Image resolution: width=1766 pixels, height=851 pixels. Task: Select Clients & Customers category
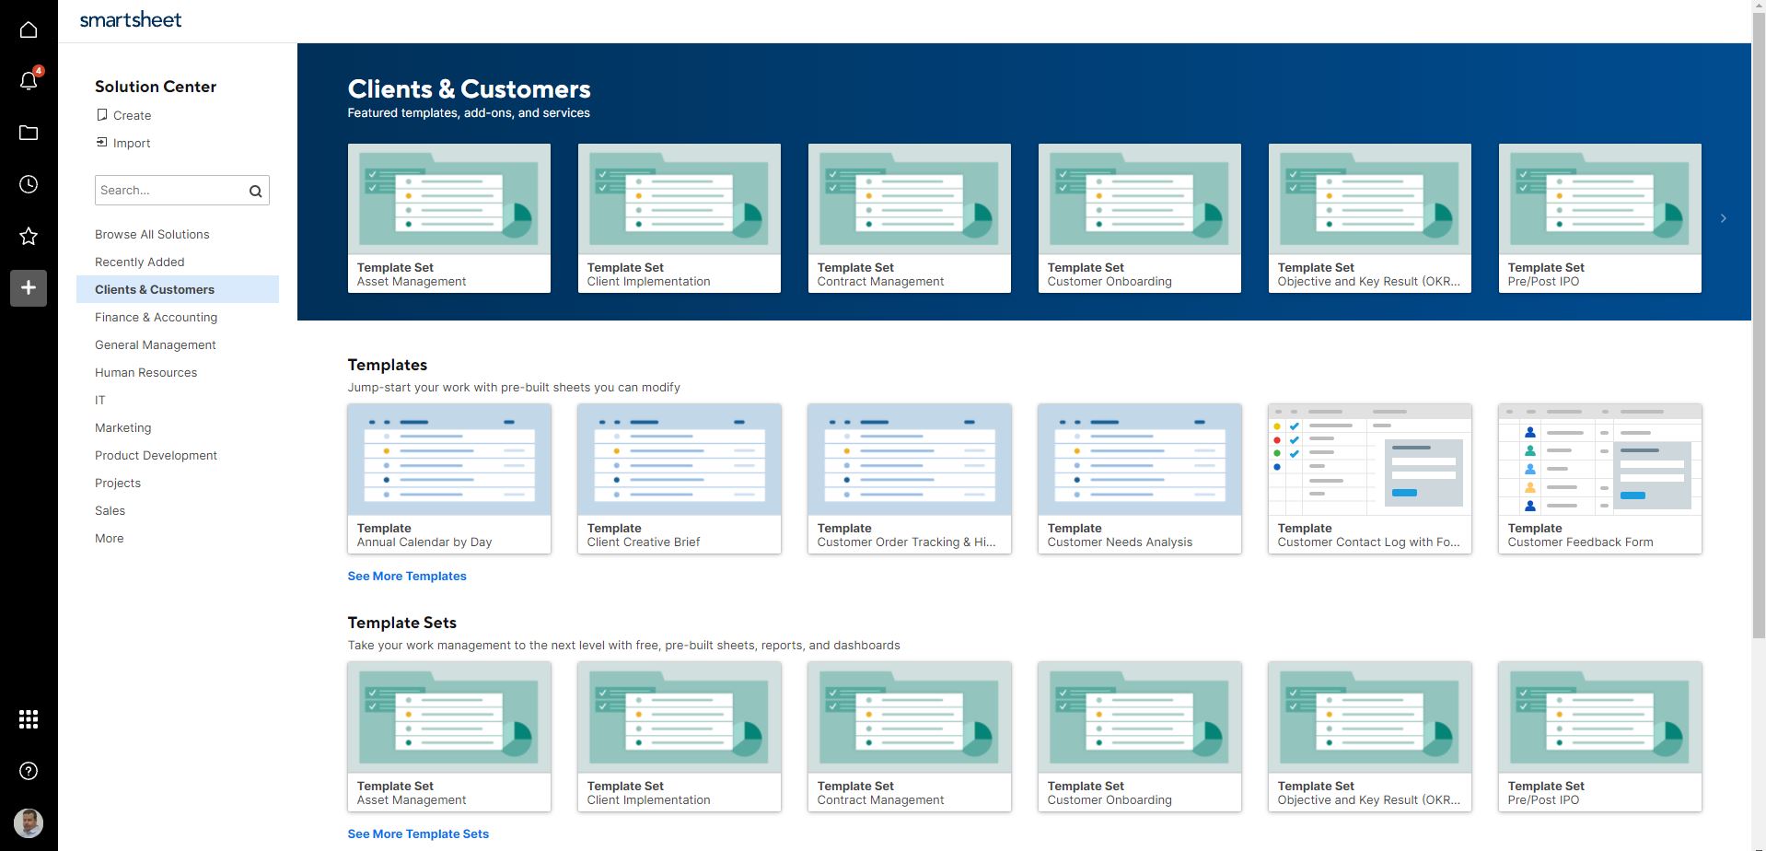point(178,289)
